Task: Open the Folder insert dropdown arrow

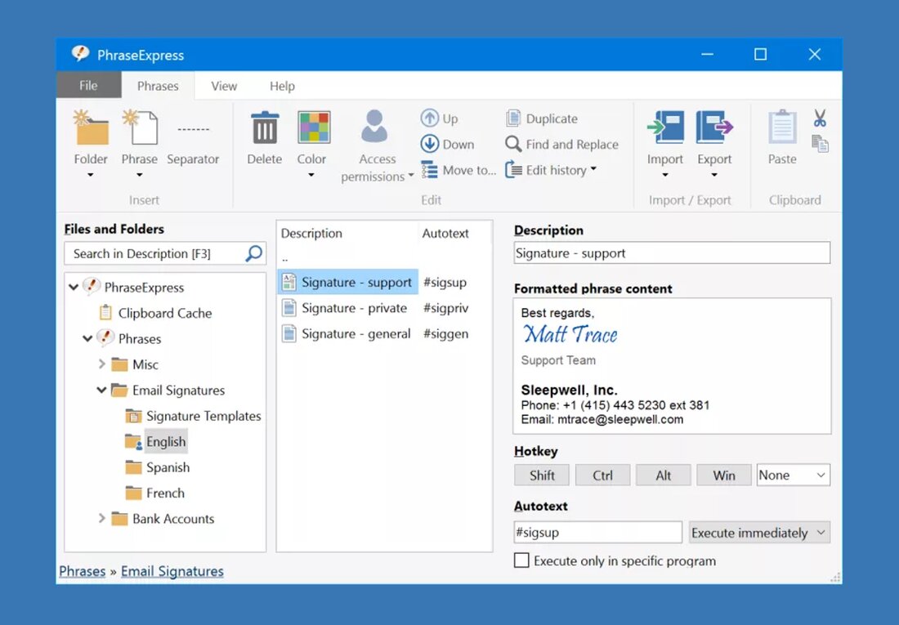Action: click(x=91, y=175)
